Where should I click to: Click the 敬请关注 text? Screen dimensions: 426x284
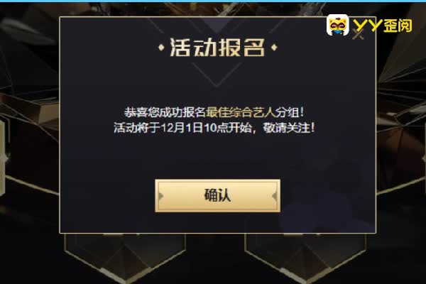(288, 128)
